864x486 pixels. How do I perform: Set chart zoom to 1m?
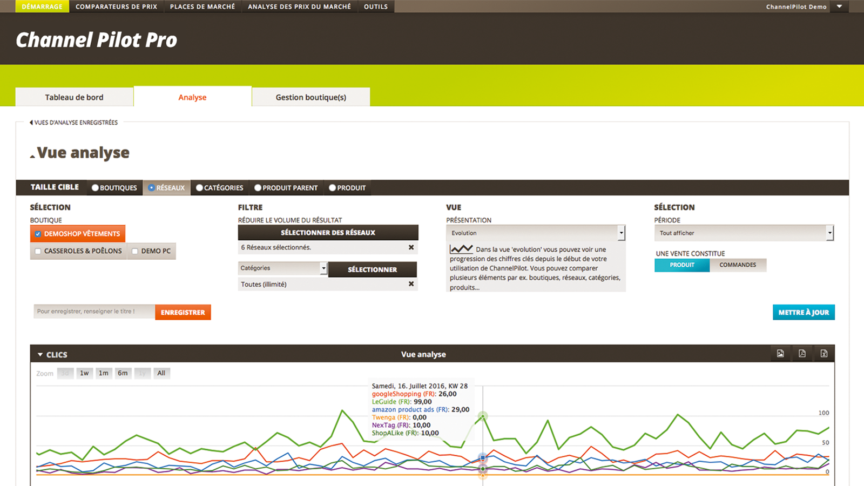pos(103,373)
